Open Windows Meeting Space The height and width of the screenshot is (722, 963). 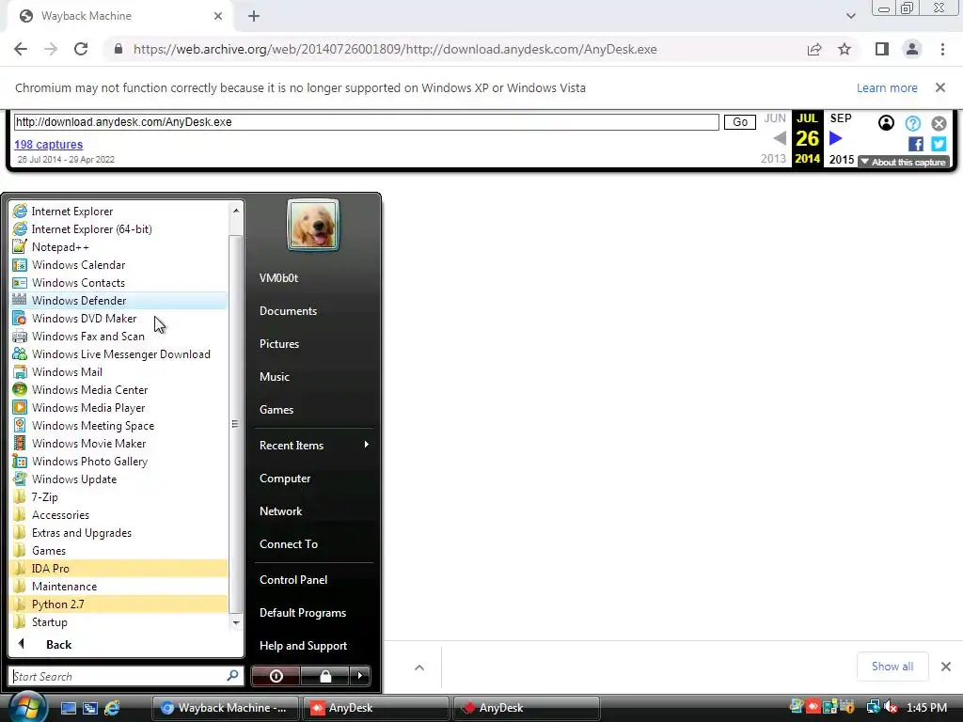click(119, 425)
